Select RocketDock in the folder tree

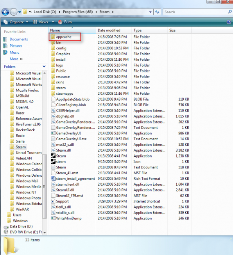click(22, 130)
